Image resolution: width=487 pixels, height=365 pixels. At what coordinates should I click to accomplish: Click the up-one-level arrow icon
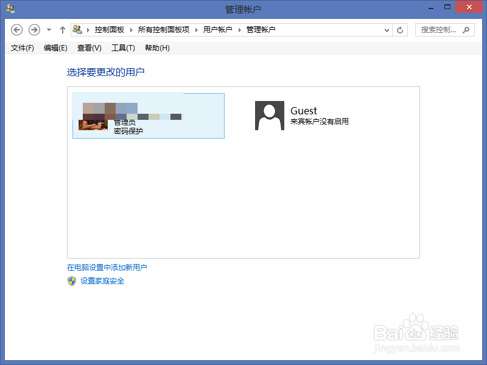click(63, 29)
